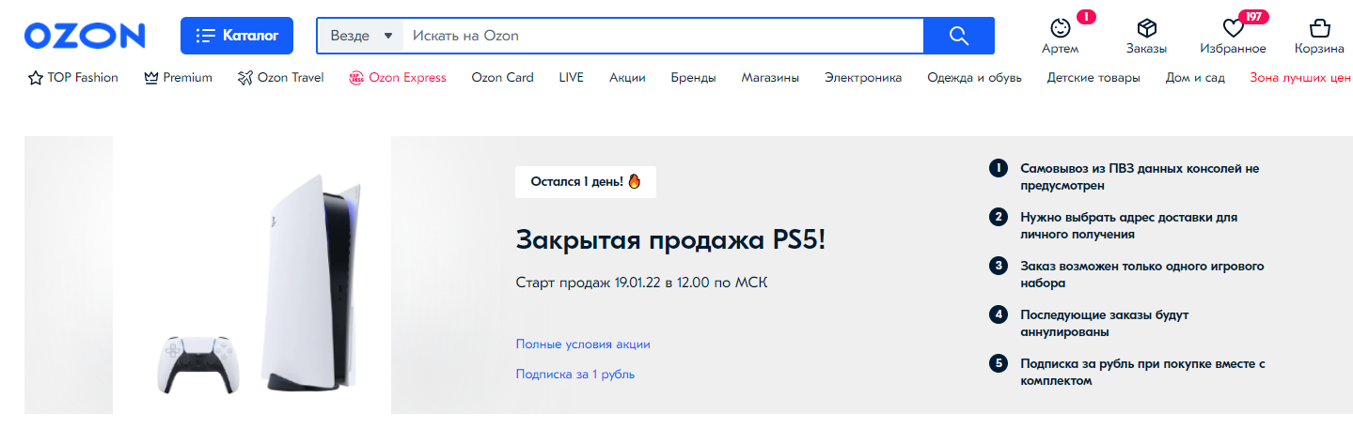Open the Избранное heart icon
This screenshot has height=444, width=1353.
[x=1233, y=28]
